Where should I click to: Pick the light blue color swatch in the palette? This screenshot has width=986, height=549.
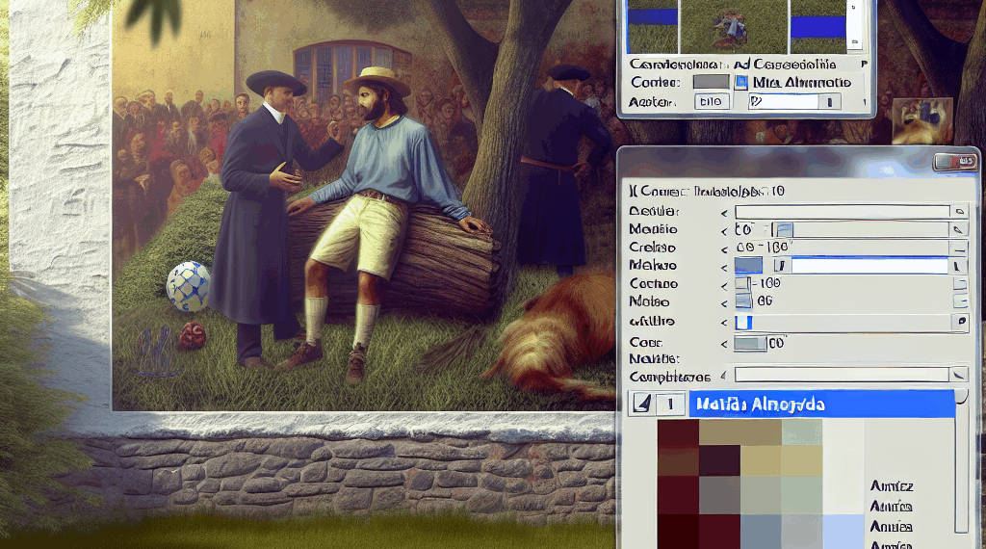[843, 531]
